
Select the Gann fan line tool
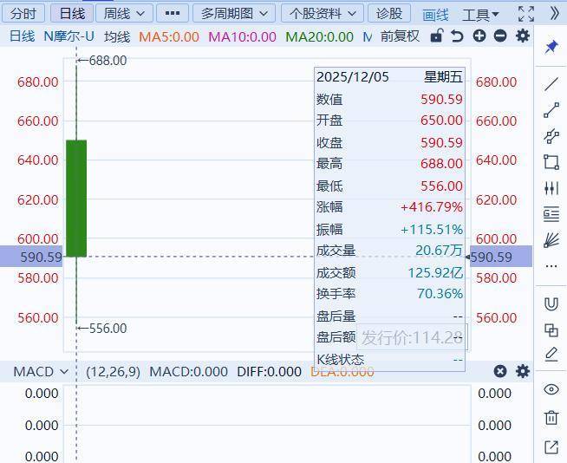[x=551, y=239]
